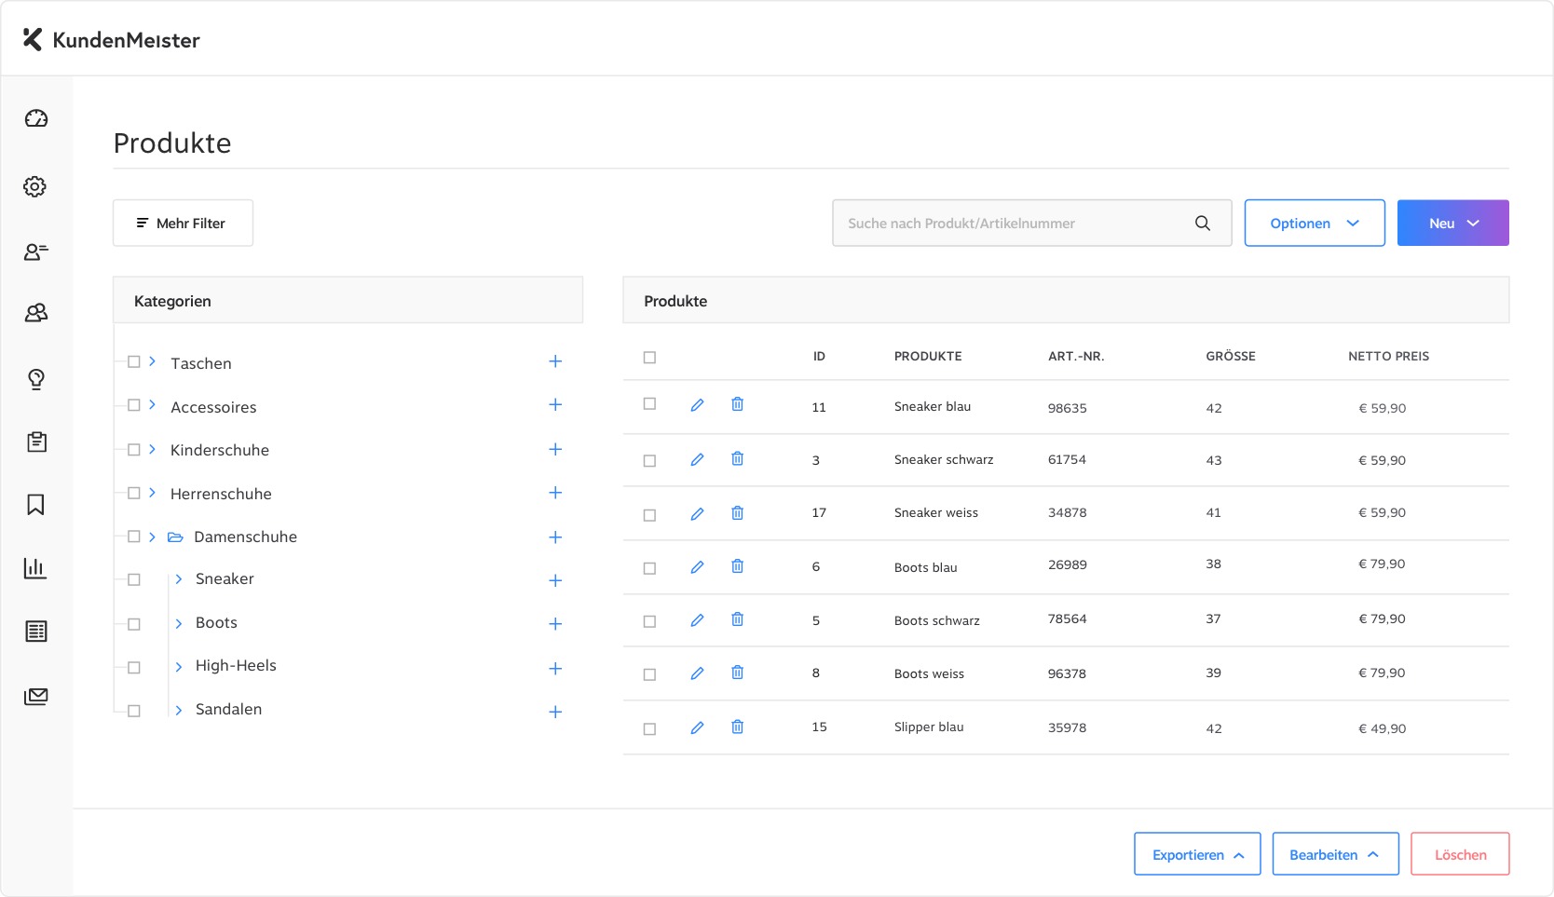1554x897 pixels.
Task: Select the Sneaker subcategory
Action: click(225, 579)
